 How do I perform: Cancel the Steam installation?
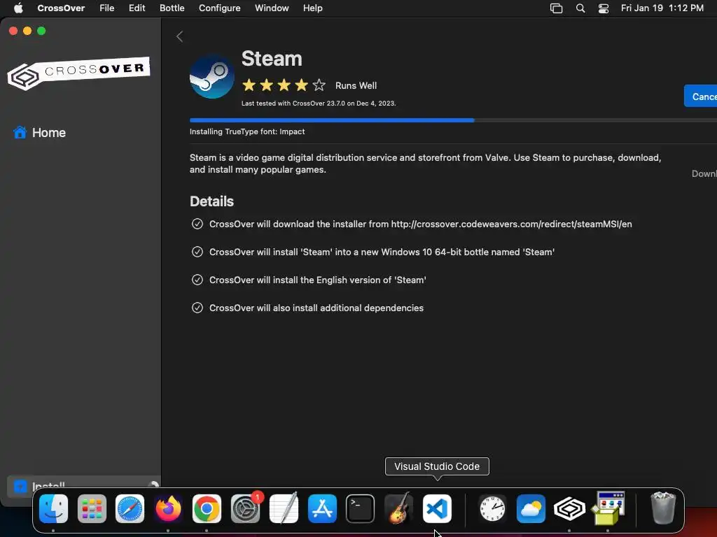point(700,96)
